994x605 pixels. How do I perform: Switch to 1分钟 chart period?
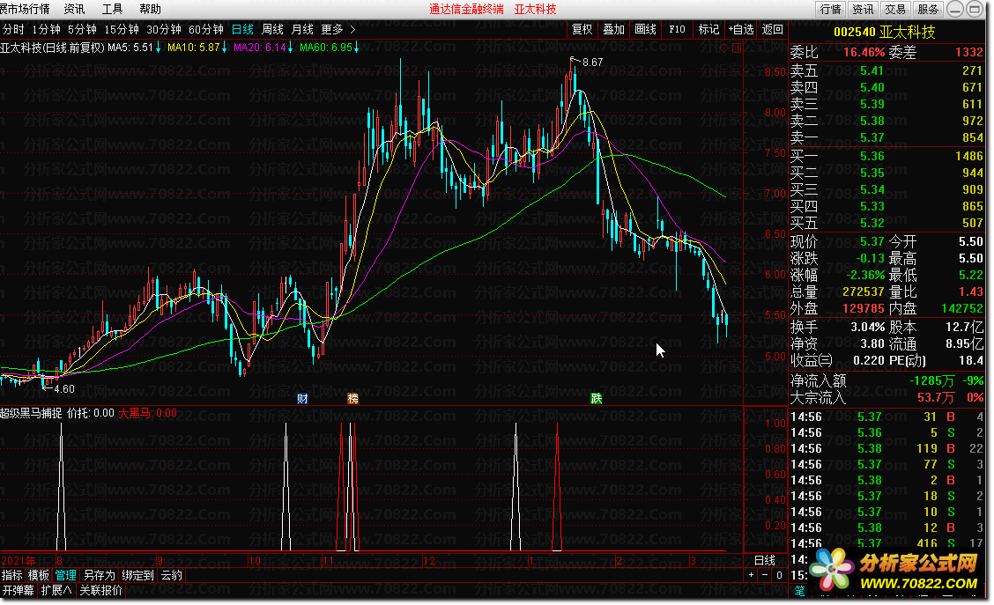pos(46,29)
